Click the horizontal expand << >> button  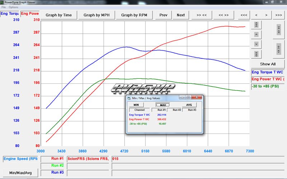224,15
